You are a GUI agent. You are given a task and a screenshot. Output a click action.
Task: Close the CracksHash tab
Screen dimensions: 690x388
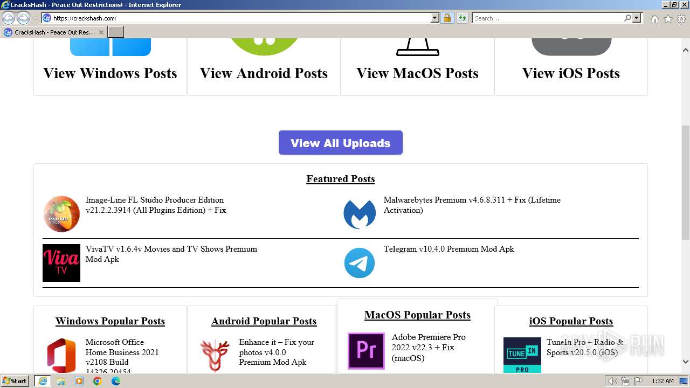(x=101, y=32)
